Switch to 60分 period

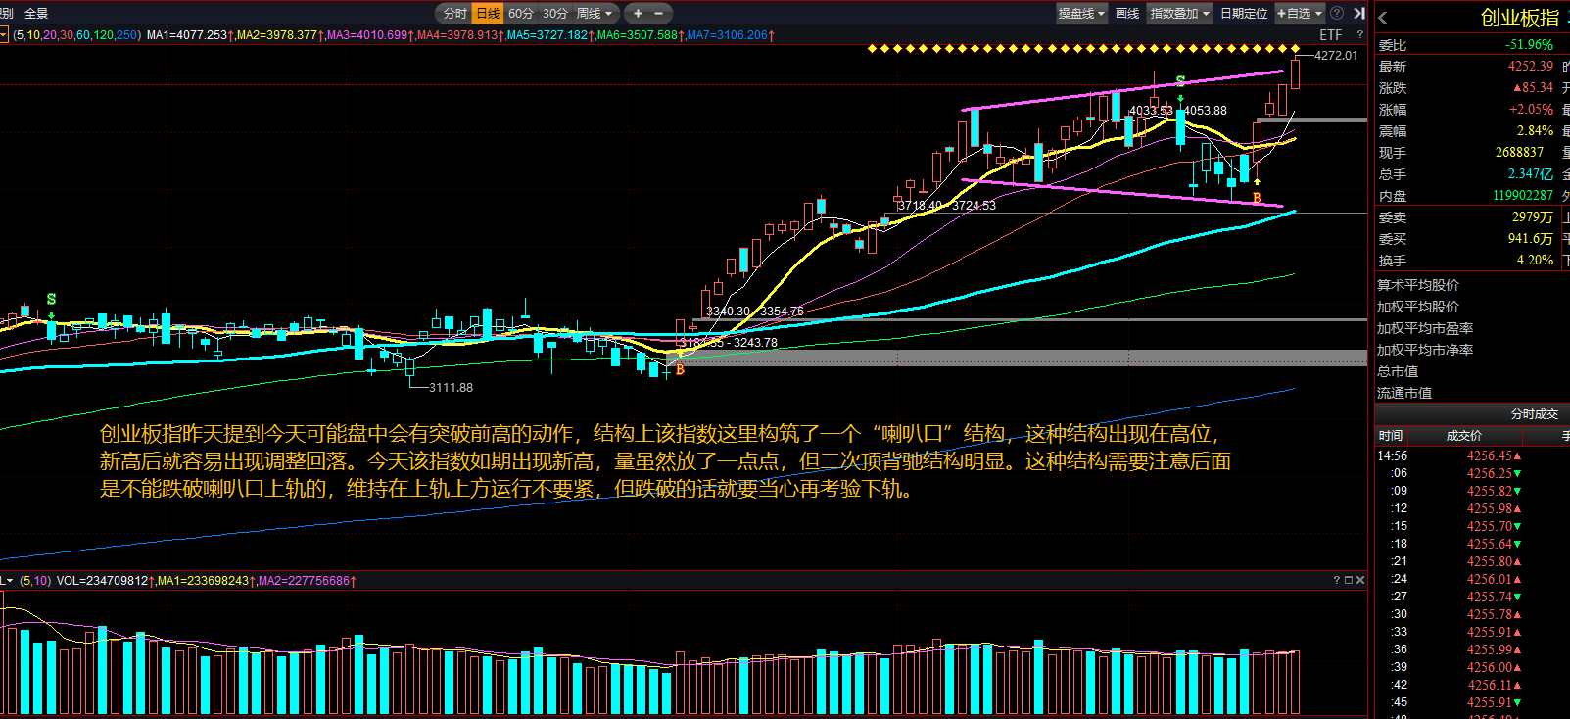click(520, 13)
